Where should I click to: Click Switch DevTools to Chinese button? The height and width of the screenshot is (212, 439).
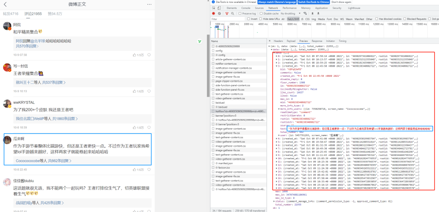tap(313, 2)
